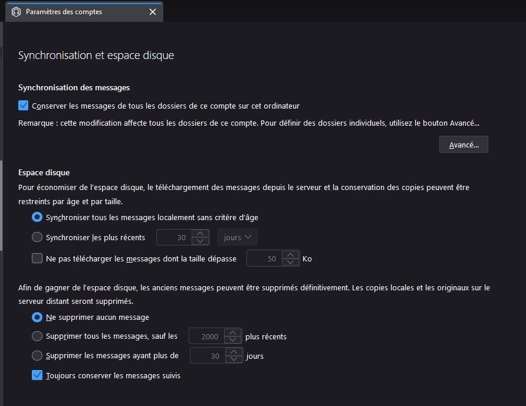Viewport: 526px width, 406px height.
Task: Decrease the 2000 plus récents count
Action: click(234, 340)
